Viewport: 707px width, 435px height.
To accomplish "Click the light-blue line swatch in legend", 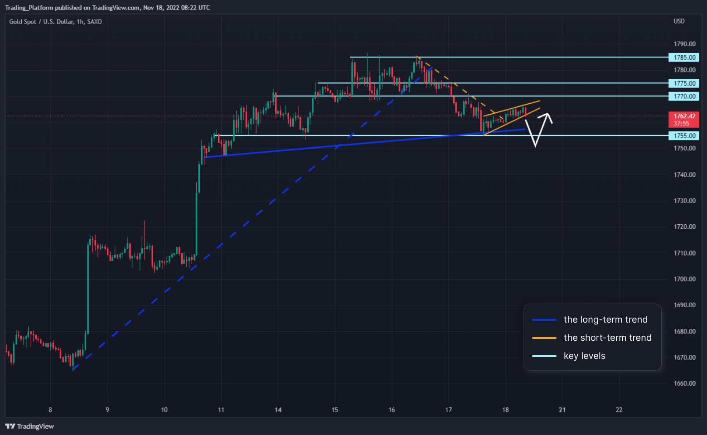I will click(544, 356).
